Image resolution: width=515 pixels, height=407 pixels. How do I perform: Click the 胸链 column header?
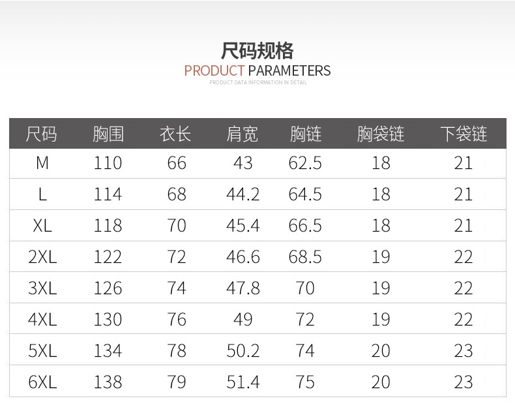coord(305,134)
